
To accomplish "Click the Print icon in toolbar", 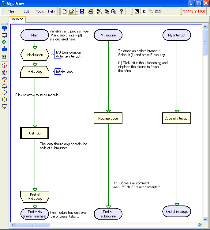I will 91,12.
